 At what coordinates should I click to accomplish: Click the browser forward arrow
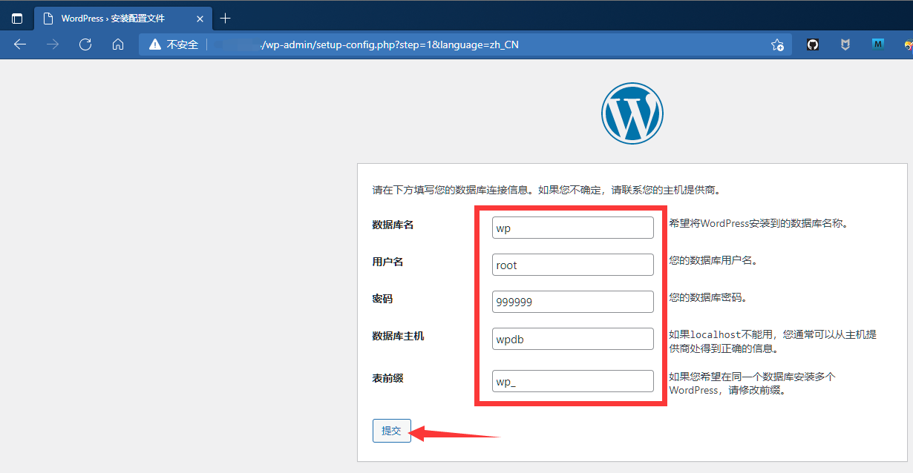53,44
